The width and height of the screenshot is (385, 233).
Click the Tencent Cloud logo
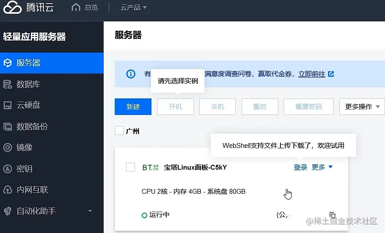[x=28, y=7]
